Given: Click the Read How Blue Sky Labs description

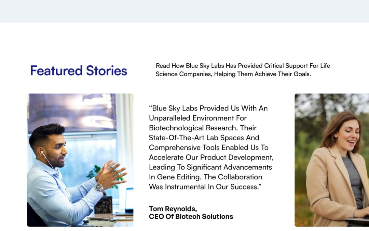Looking at the screenshot, I should [x=243, y=70].
